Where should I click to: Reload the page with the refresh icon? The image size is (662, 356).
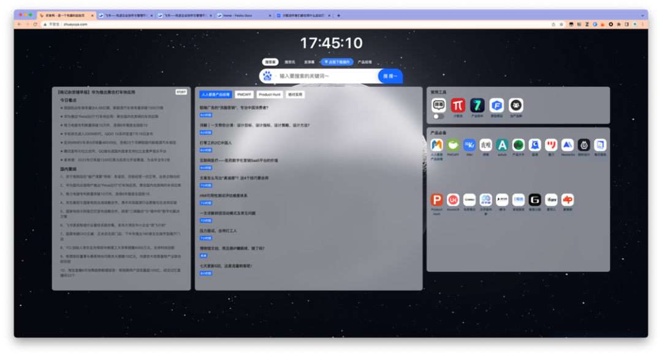click(35, 25)
